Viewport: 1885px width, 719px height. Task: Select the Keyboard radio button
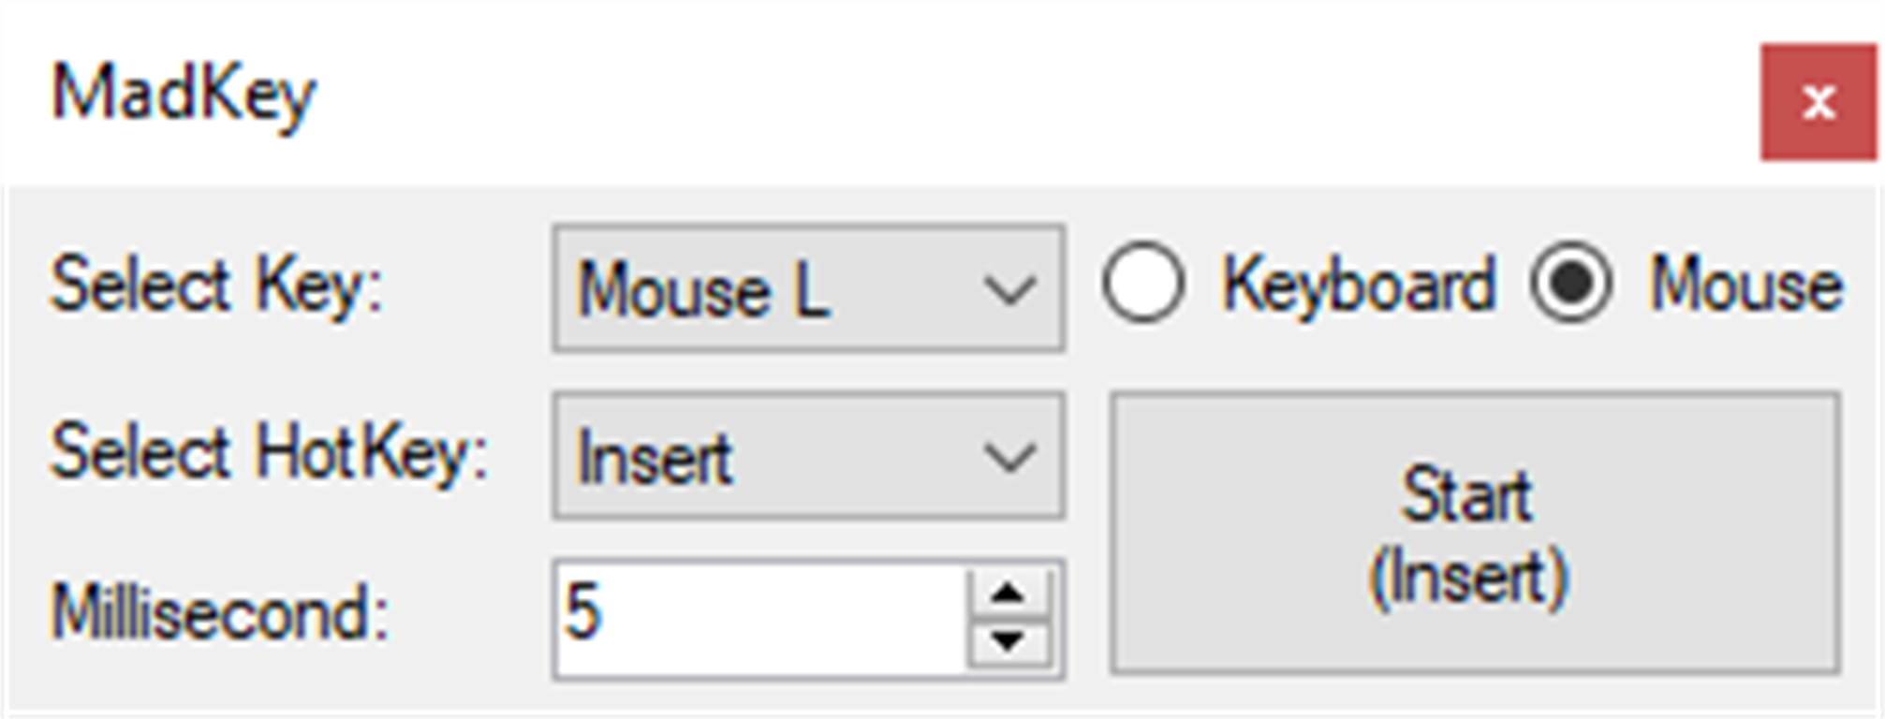[1143, 283]
